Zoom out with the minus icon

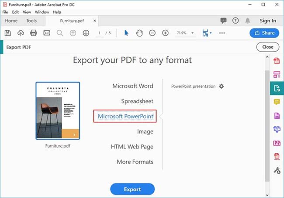(152, 33)
